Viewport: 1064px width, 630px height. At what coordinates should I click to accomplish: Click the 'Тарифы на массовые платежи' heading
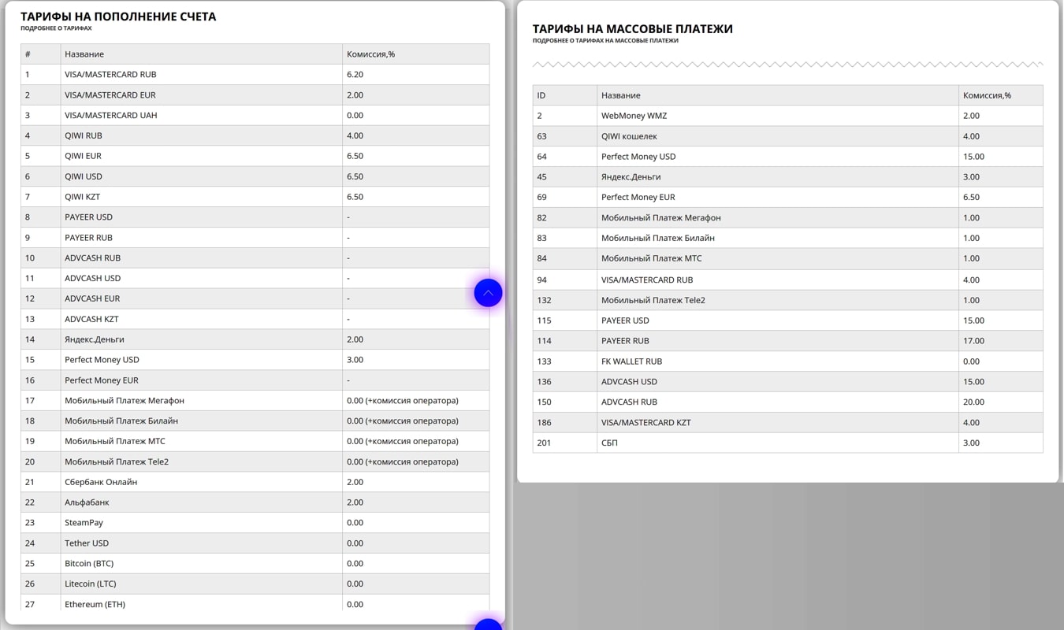tap(633, 28)
